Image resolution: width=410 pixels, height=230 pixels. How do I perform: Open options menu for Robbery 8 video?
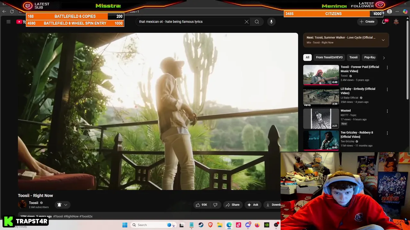pyautogui.click(x=387, y=133)
